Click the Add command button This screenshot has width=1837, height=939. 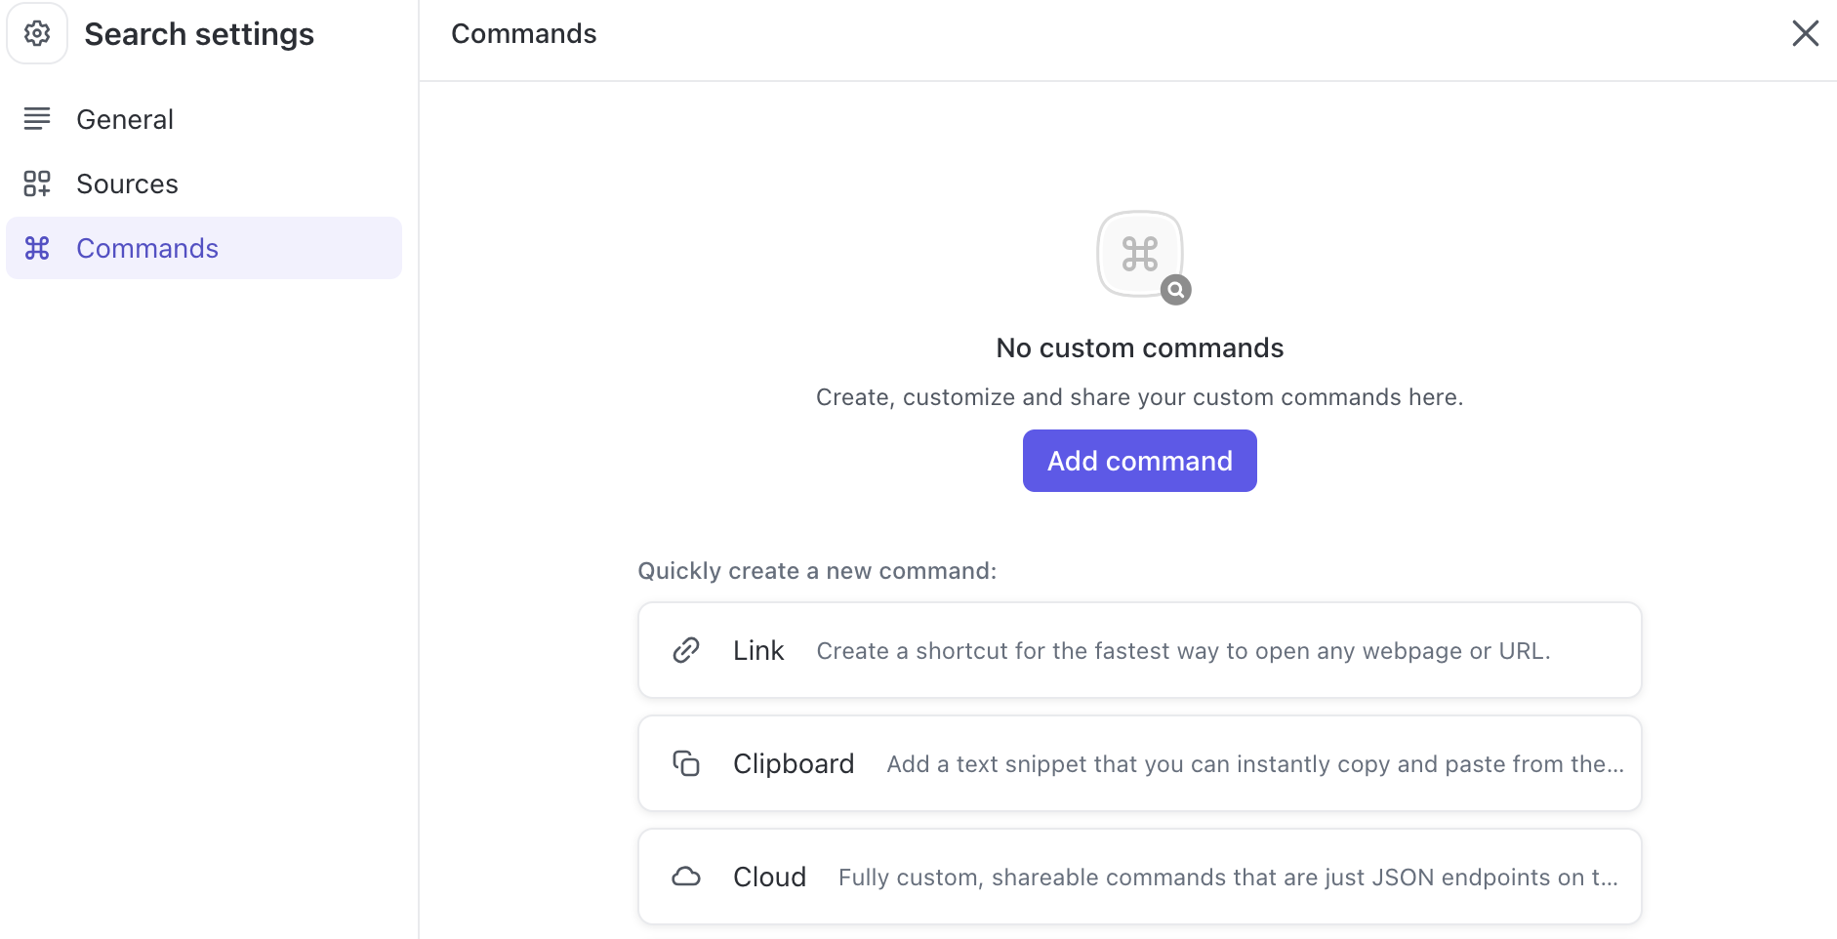tap(1139, 460)
